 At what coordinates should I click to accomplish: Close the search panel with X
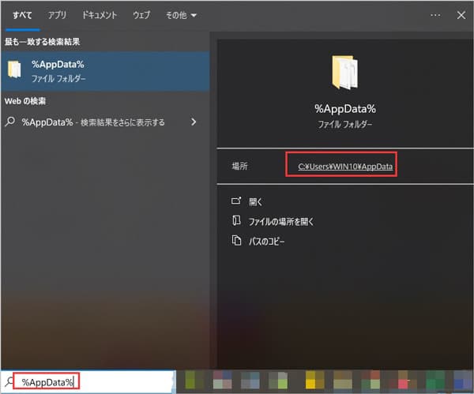click(x=461, y=15)
